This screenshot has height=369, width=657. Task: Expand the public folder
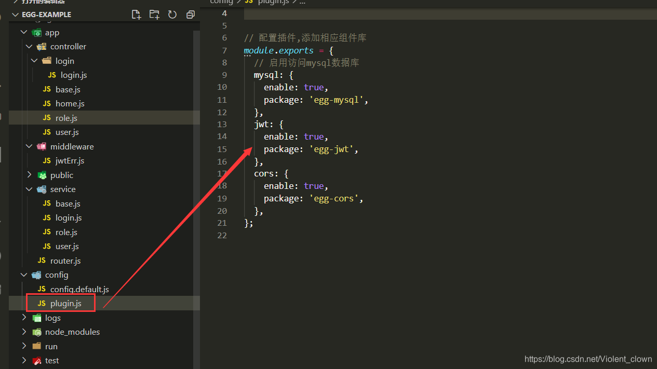coord(30,175)
